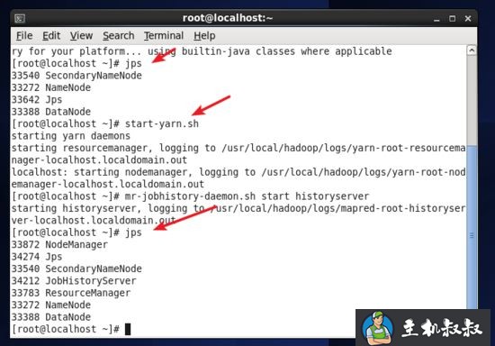This screenshot has width=495, height=346.
Task: Click the '34274 Jps' line
Action: click(x=37, y=257)
